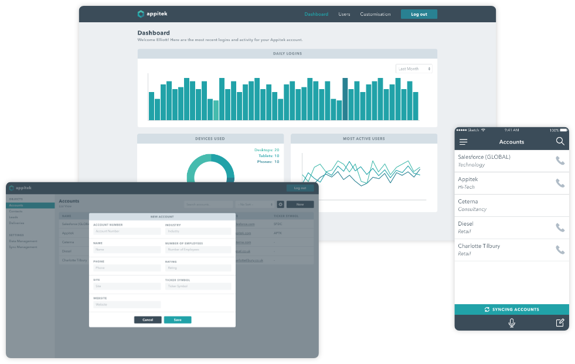This screenshot has height=364, width=575.
Task: Click the Tablets: 10 legend entry
Action: tap(269, 156)
